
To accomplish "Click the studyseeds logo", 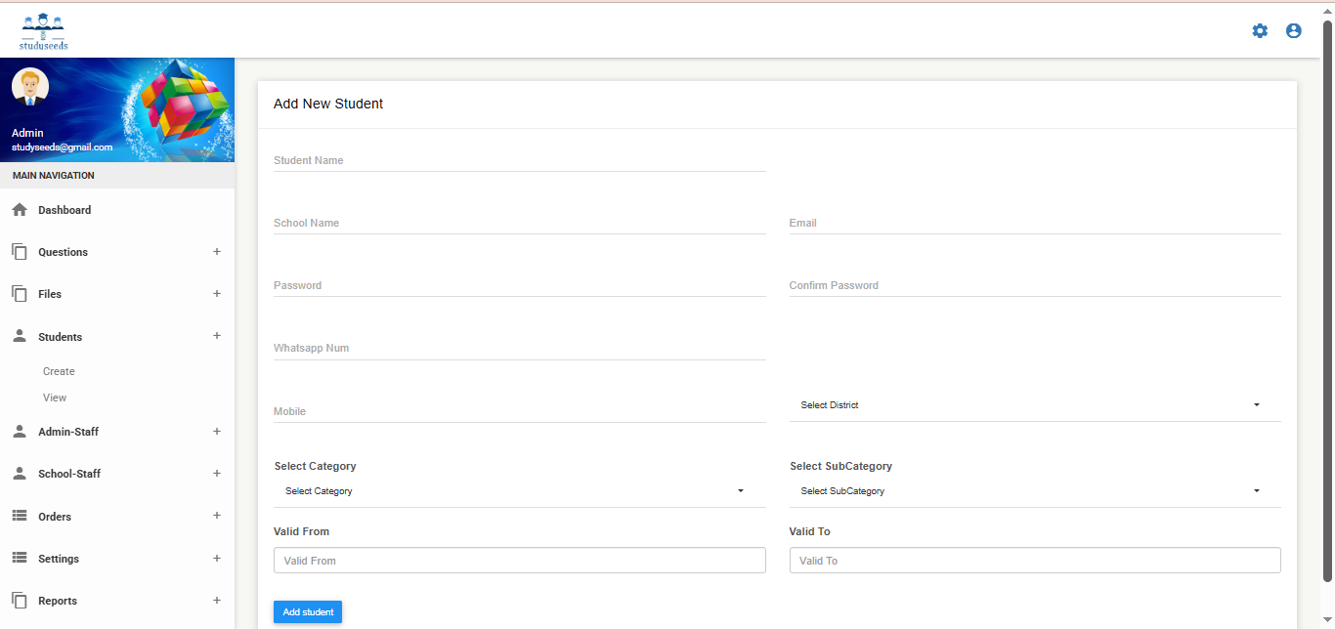I will 44,31.
